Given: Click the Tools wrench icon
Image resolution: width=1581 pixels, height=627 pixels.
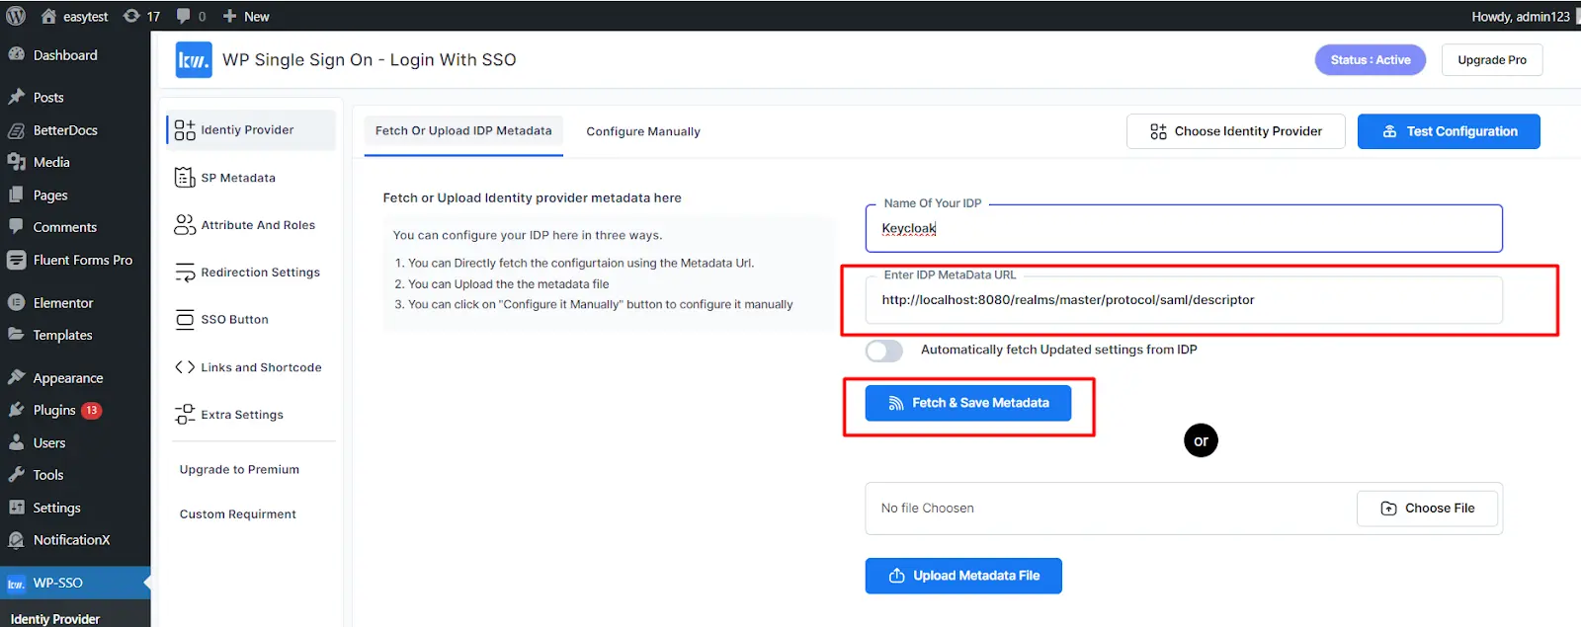Looking at the screenshot, I should (x=16, y=474).
